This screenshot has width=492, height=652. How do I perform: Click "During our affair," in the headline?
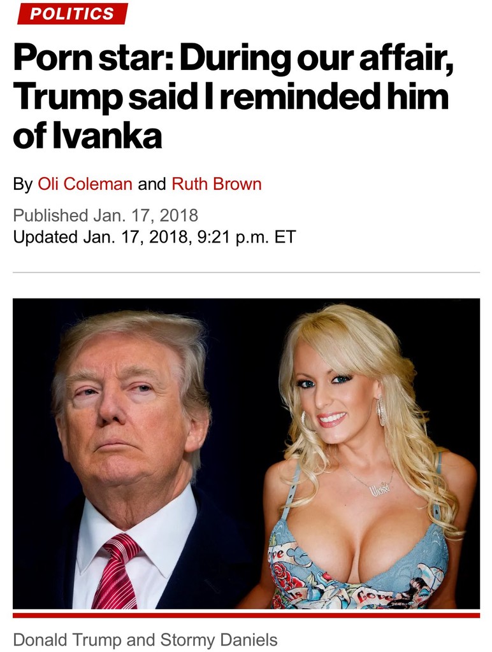[316, 58]
